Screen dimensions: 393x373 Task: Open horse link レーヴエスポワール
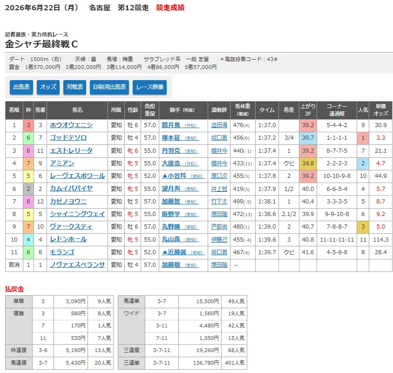pyautogui.click(x=77, y=176)
